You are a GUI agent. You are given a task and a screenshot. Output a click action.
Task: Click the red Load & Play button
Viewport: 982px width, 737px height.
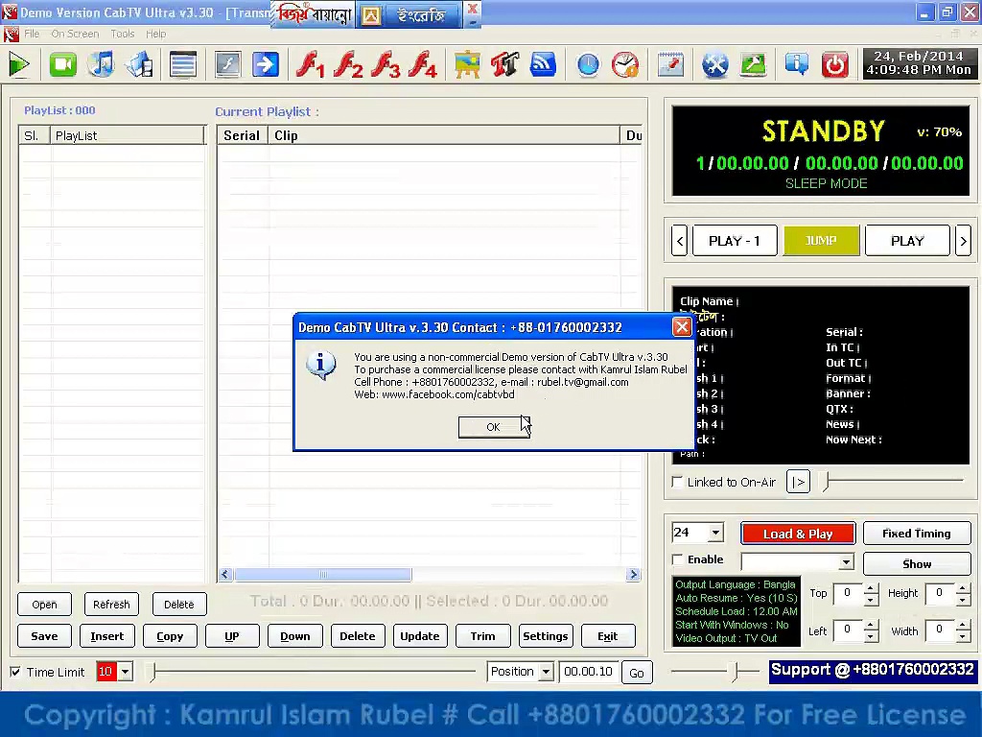[797, 534]
